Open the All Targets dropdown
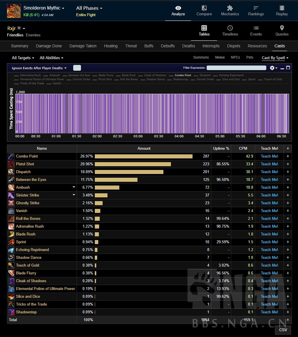This screenshot has height=337, width=298. pyautogui.click(x=23, y=58)
